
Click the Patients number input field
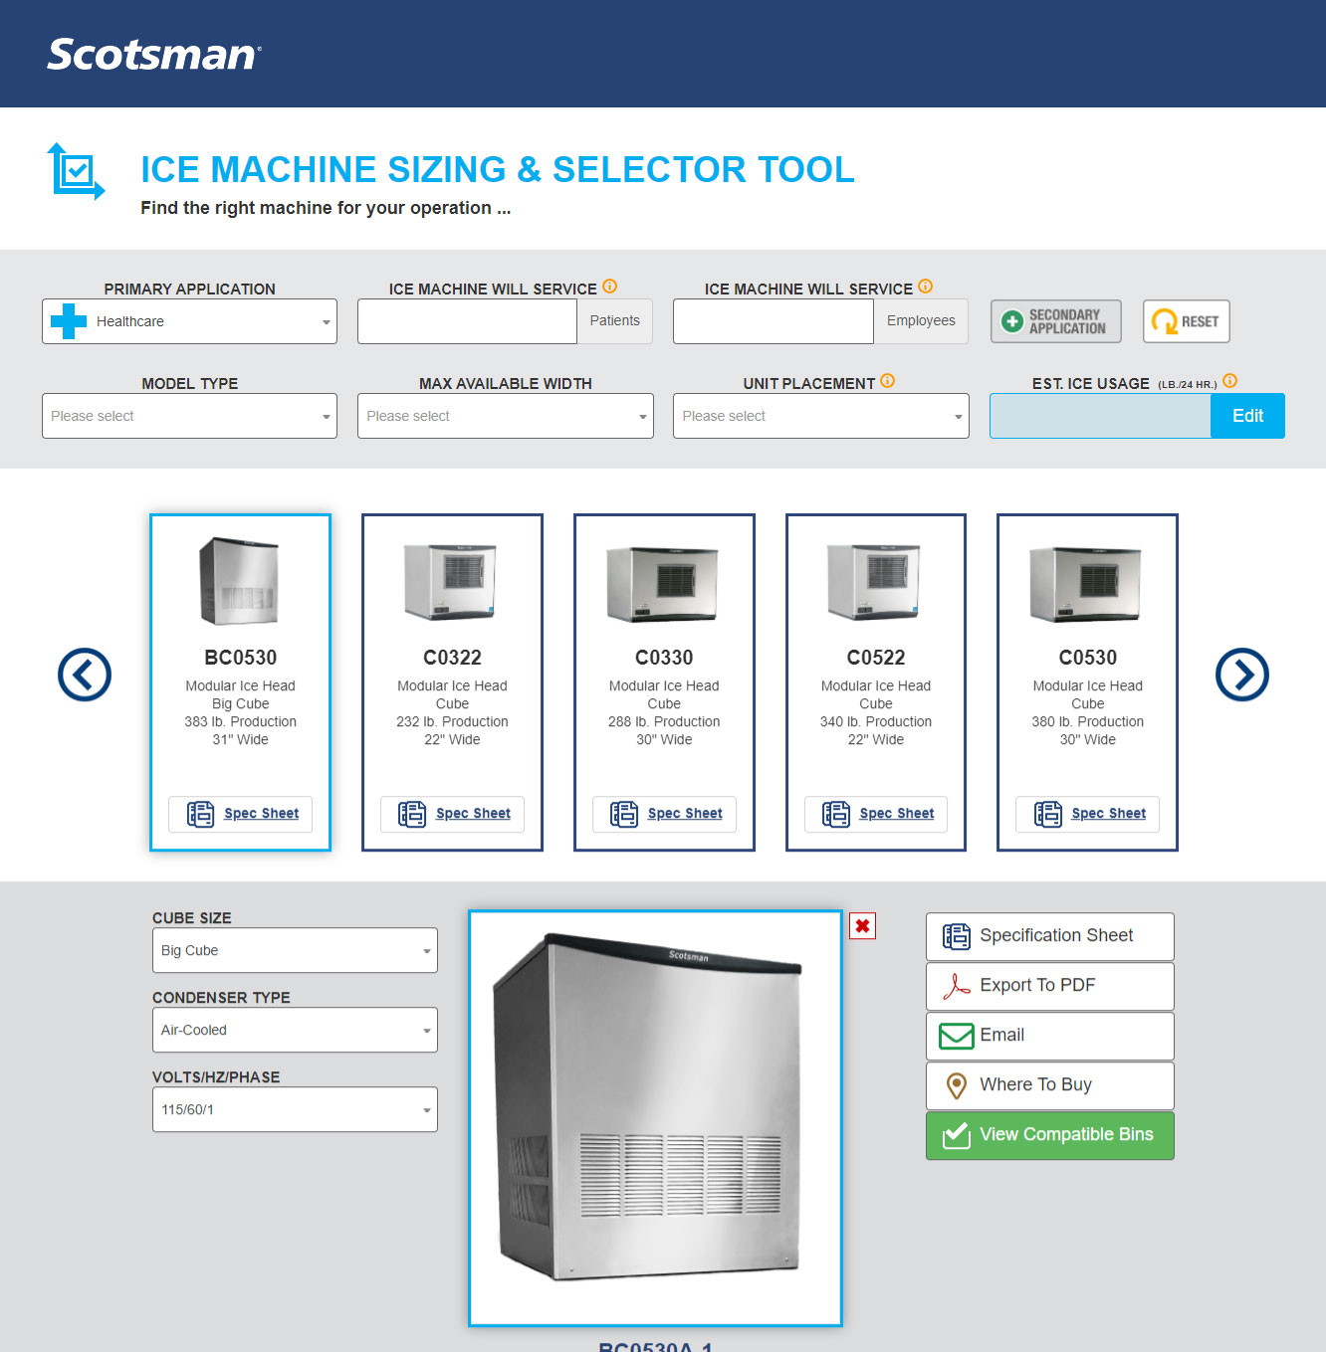tap(467, 321)
